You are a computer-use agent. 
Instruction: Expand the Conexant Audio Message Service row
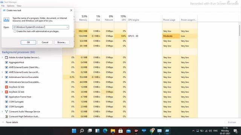tap(2, 112)
